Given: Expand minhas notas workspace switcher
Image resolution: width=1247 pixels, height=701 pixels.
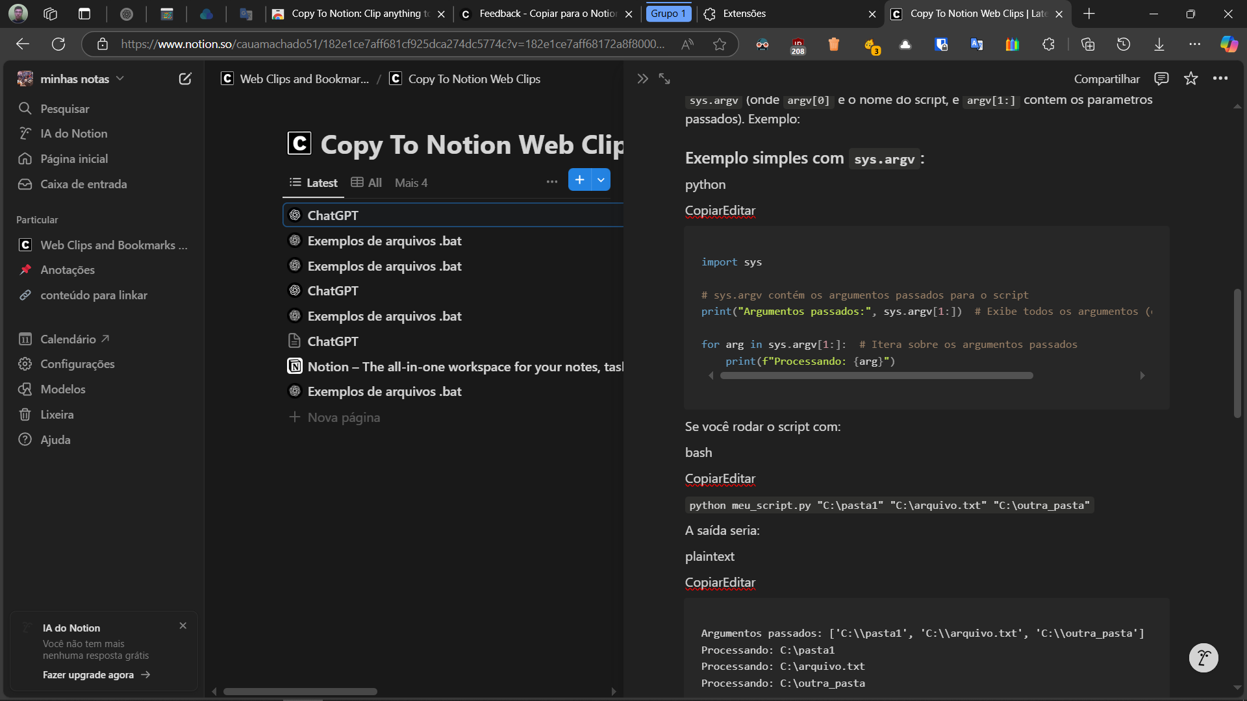Looking at the screenshot, I should (x=71, y=79).
